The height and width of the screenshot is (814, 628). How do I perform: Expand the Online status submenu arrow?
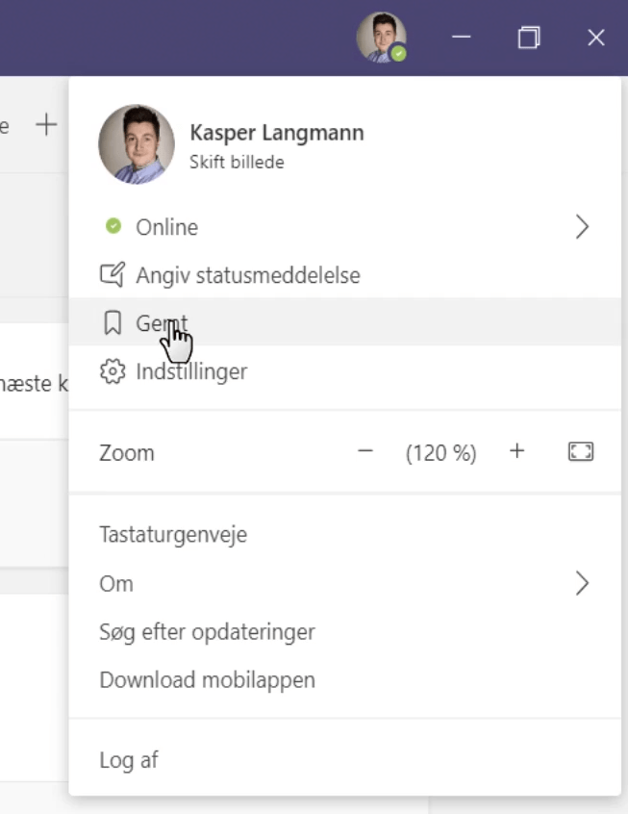click(581, 227)
